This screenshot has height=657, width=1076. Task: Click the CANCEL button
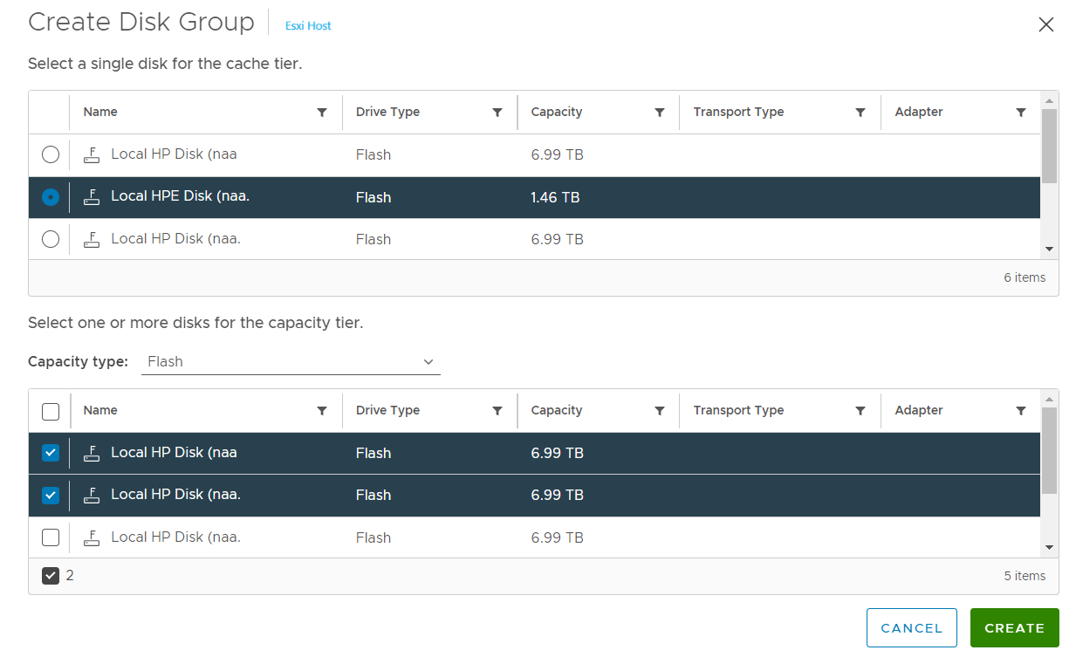[x=912, y=628]
